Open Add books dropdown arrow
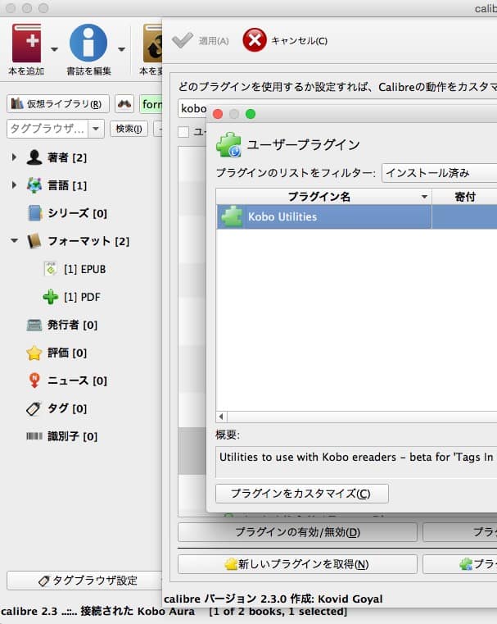497x624 pixels. coord(55,49)
